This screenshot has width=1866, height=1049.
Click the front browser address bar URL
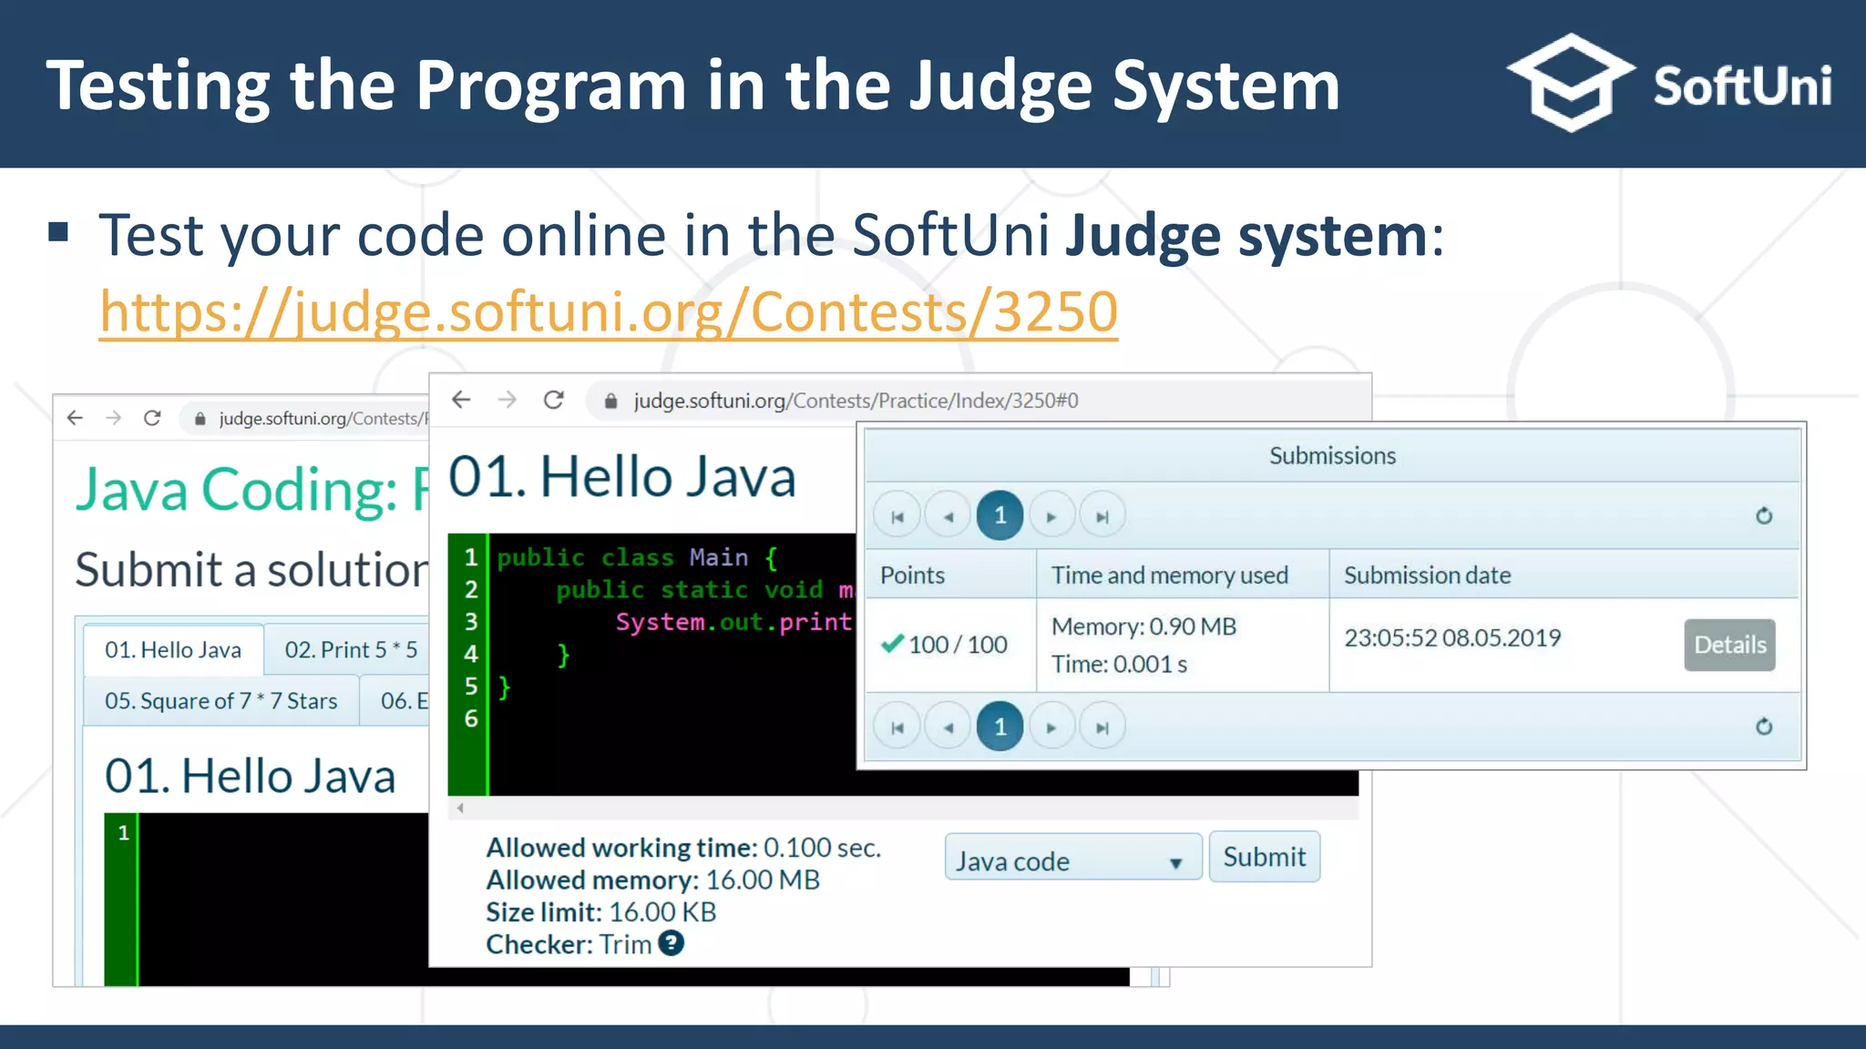coord(856,401)
